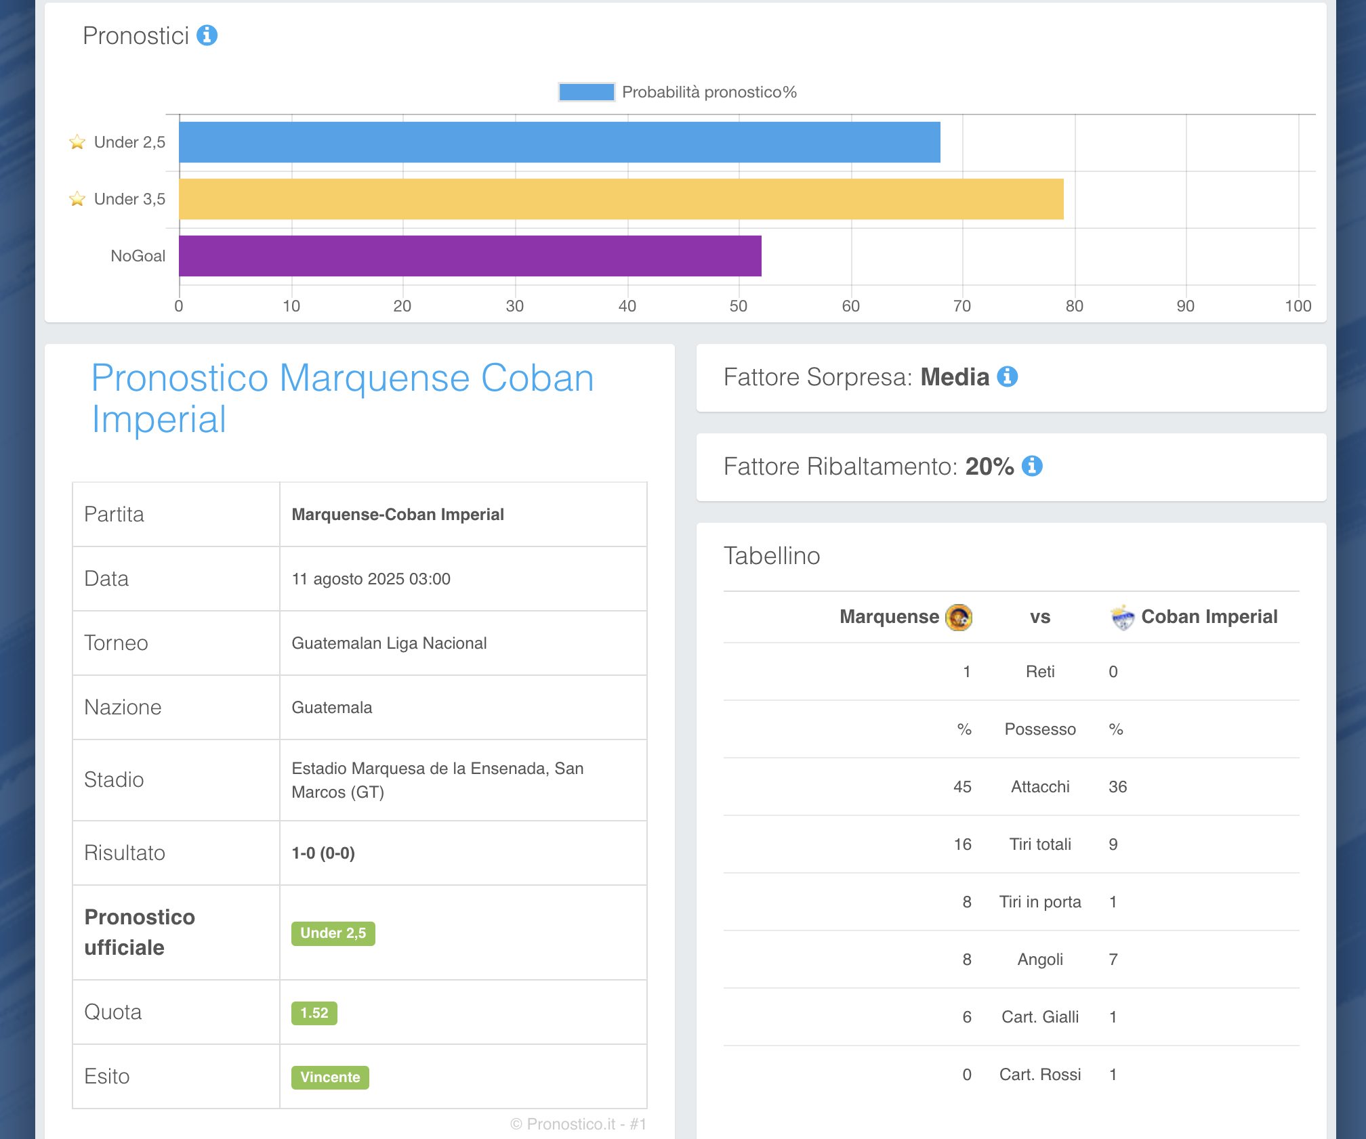The image size is (1366, 1139).
Task: Click the info icon beside Fattore Sorpresa
Action: [1007, 377]
